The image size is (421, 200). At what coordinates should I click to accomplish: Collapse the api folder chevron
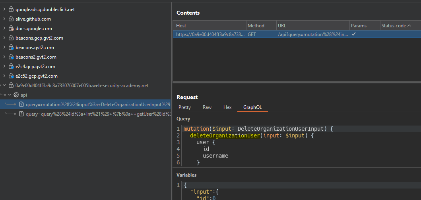10,95
